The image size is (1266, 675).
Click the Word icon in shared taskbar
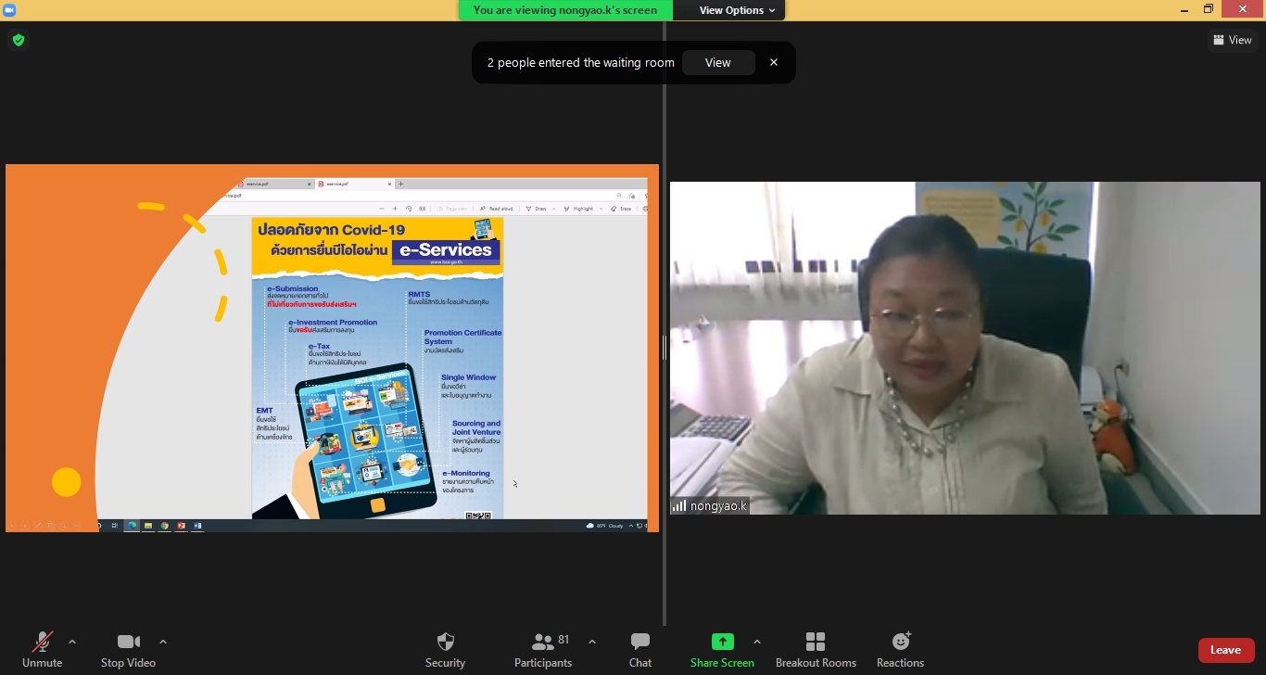coord(197,526)
